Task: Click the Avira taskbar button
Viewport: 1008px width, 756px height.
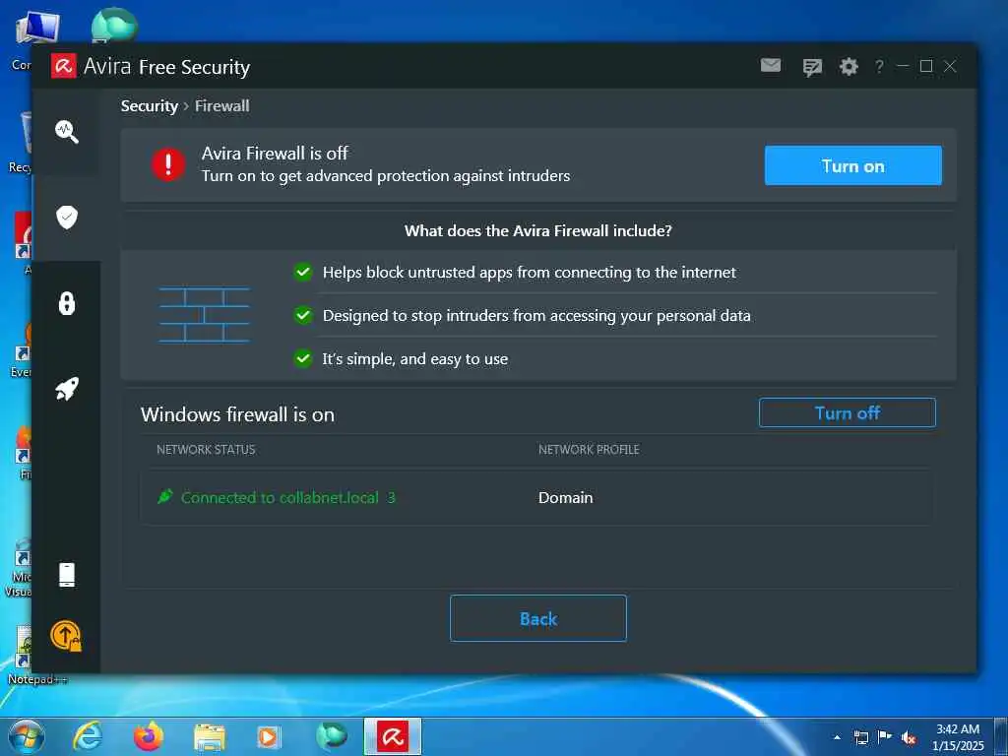Action: coord(393,736)
